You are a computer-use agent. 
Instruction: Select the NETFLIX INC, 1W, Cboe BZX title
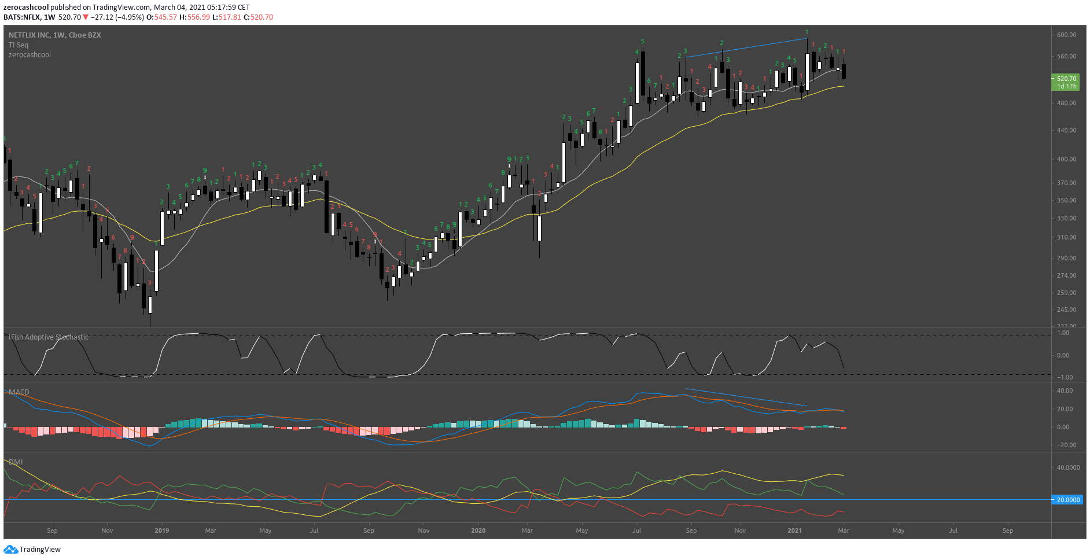(55, 35)
